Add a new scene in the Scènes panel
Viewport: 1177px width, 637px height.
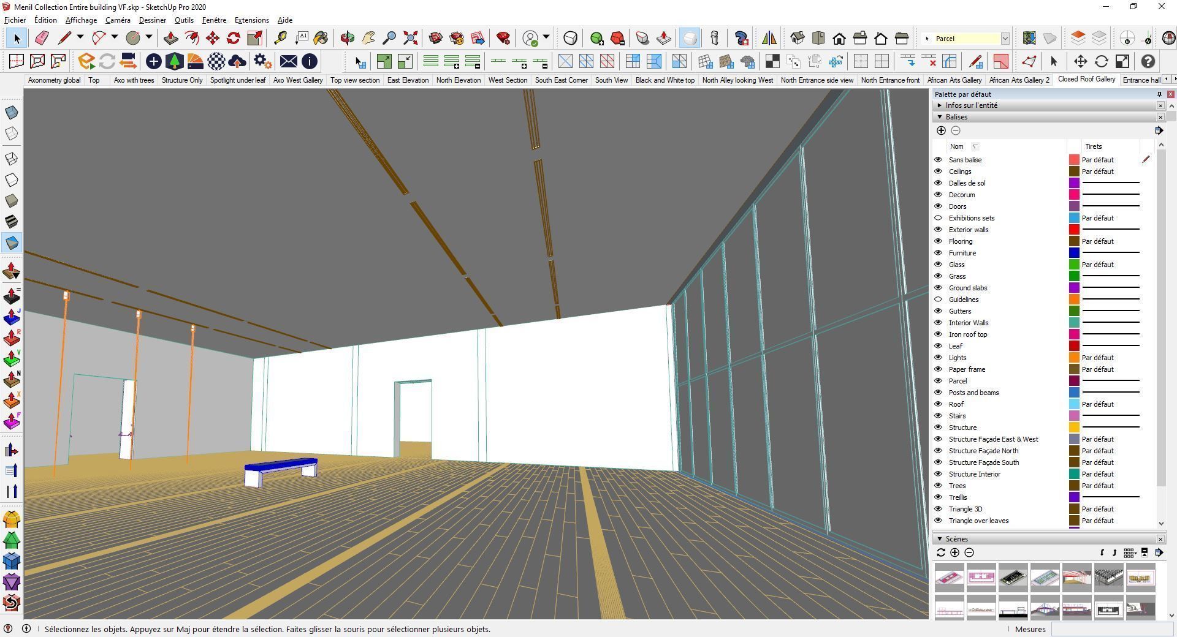[x=955, y=552]
